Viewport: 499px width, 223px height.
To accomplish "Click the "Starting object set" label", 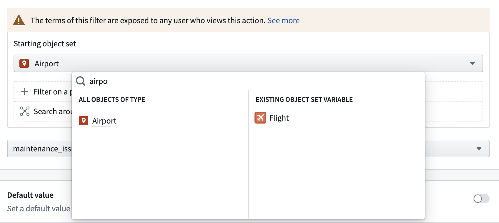I will click(x=45, y=44).
